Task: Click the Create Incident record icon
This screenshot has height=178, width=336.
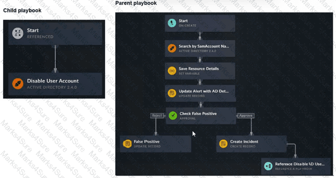Action: tap(223, 144)
